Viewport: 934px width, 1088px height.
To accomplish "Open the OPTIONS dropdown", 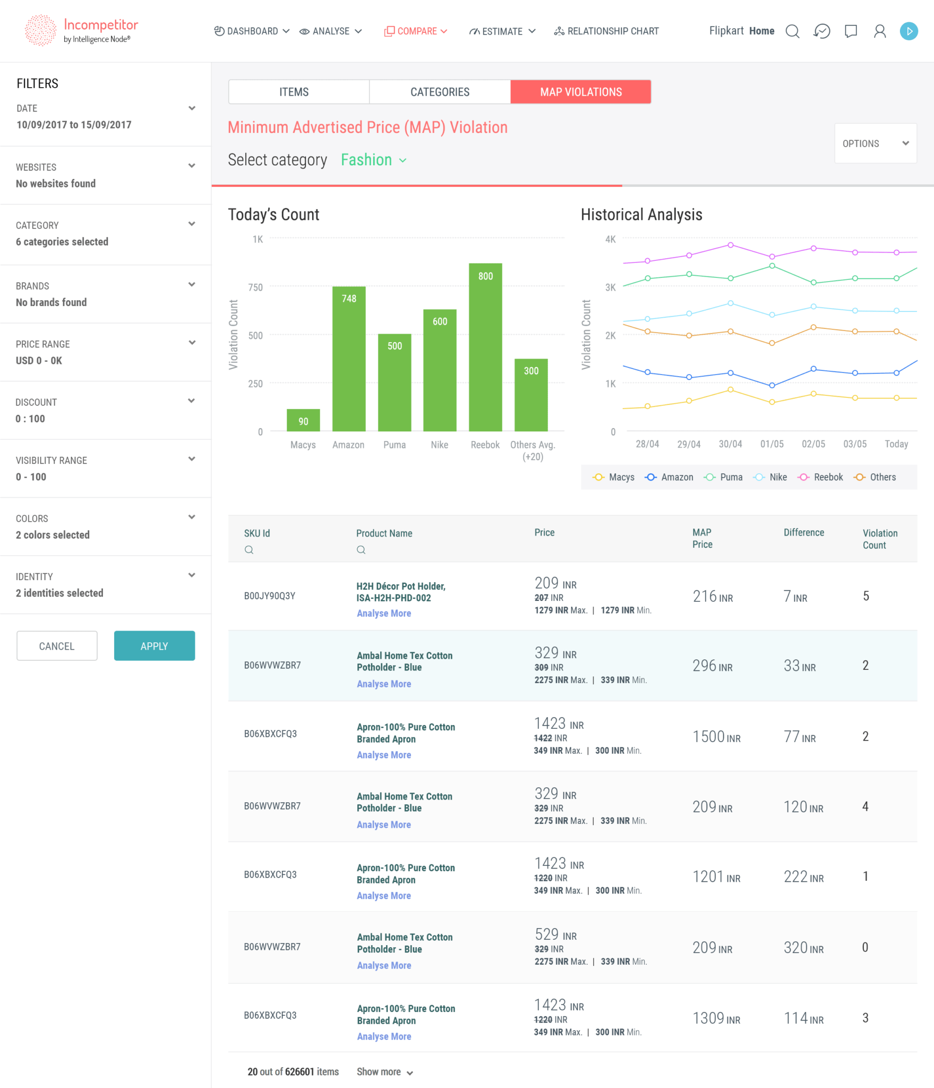I will (x=875, y=143).
